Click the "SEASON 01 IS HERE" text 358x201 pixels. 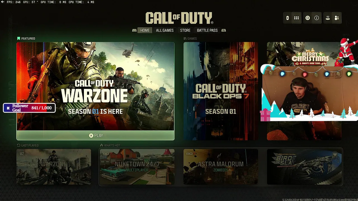95,111
